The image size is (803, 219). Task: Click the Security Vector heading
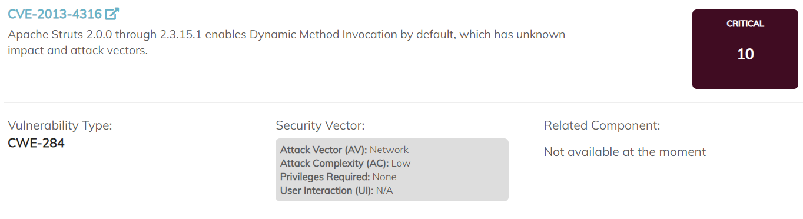pyautogui.click(x=320, y=125)
